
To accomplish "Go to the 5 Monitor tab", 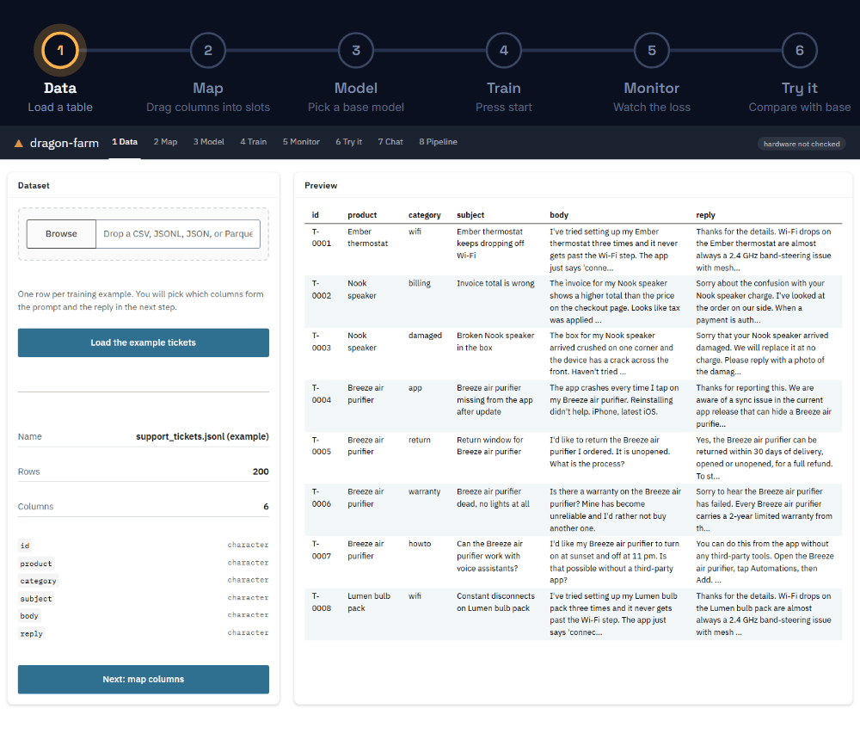I will (x=301, y=142).
